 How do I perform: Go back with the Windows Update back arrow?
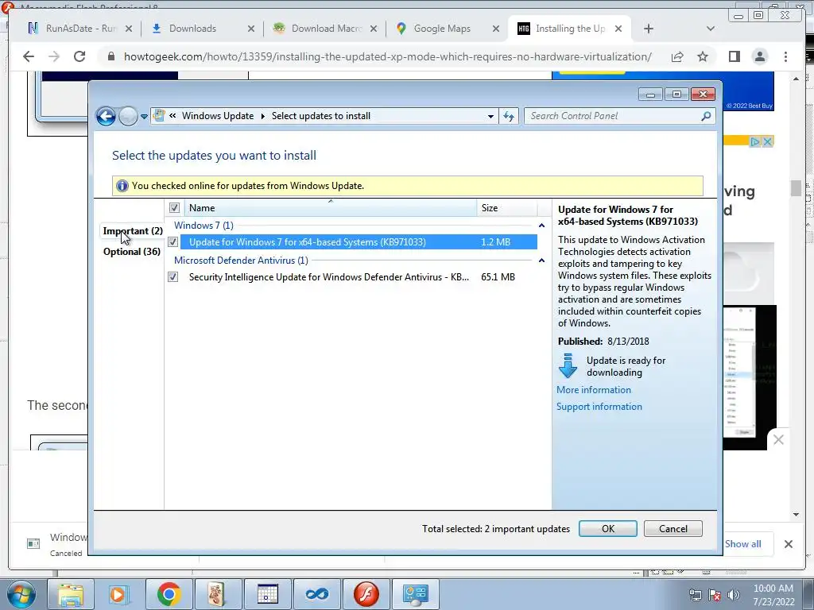click(x=106, y=116)
